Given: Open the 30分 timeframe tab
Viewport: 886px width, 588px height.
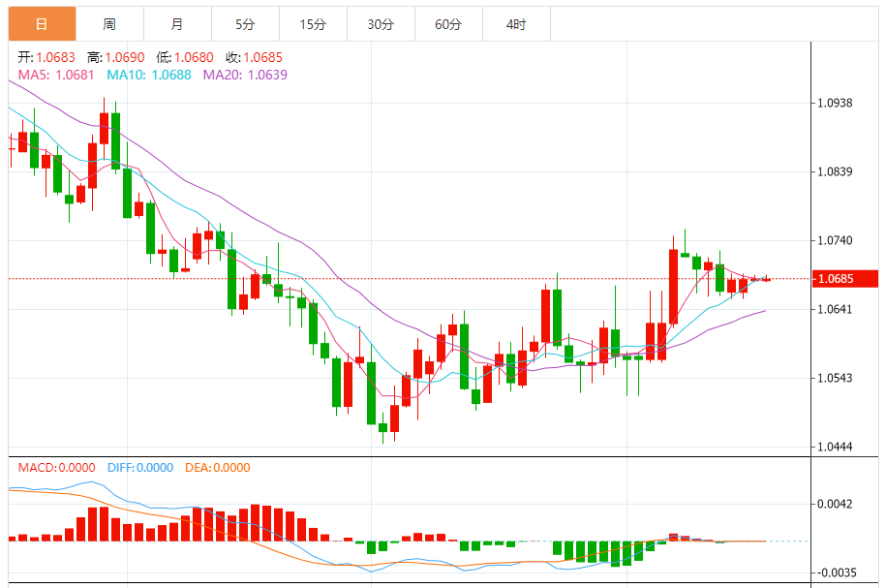Looking at the screenshot, I should pos(381,24).
